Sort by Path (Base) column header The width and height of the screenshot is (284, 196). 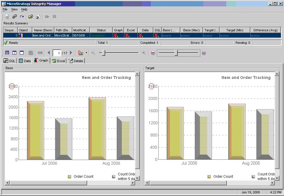point(63,30)
